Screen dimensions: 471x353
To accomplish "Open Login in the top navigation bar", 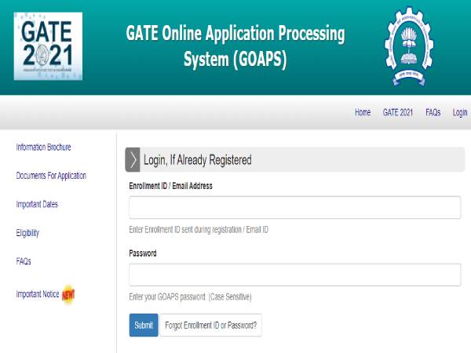I will coord(460,113).
